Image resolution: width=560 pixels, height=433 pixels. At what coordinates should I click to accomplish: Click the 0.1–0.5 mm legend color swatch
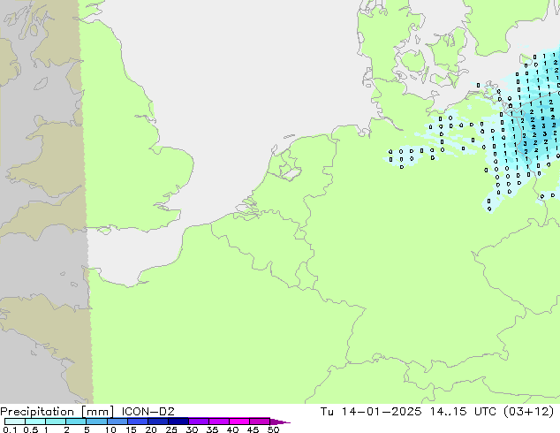[15, 422]
